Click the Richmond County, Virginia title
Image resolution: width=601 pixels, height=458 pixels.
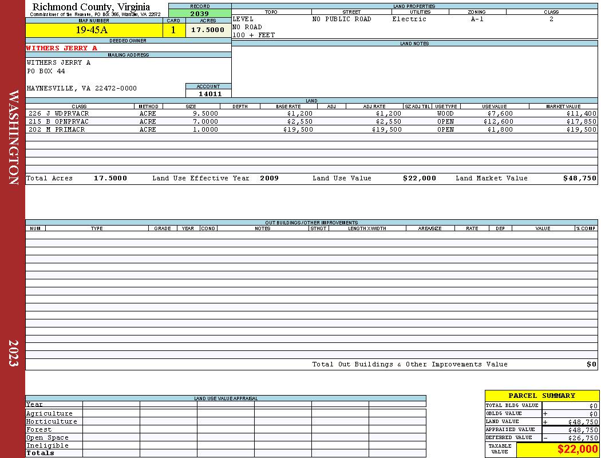91,7
